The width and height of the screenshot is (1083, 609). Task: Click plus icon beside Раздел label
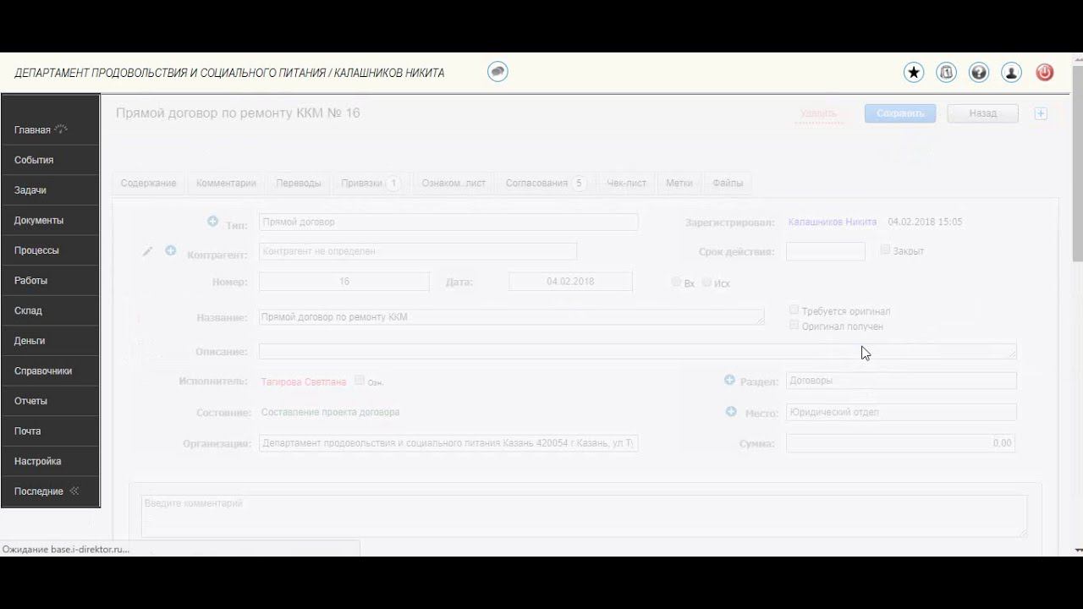pos(729,381)
